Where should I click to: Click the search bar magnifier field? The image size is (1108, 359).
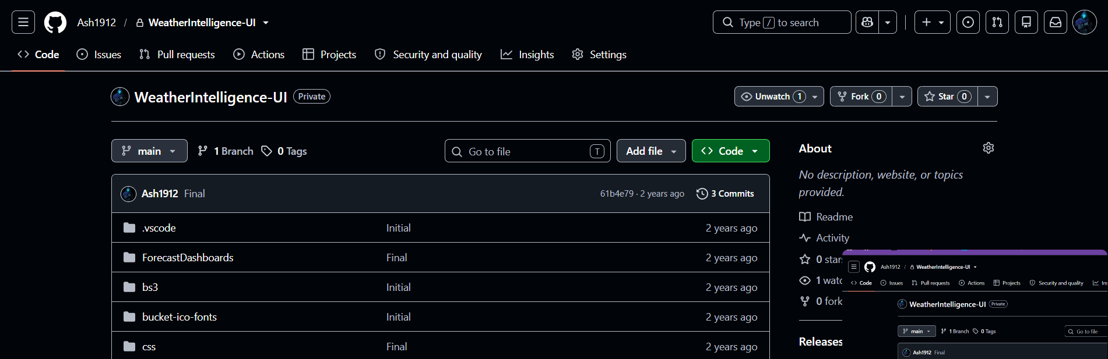pos(782,22)
